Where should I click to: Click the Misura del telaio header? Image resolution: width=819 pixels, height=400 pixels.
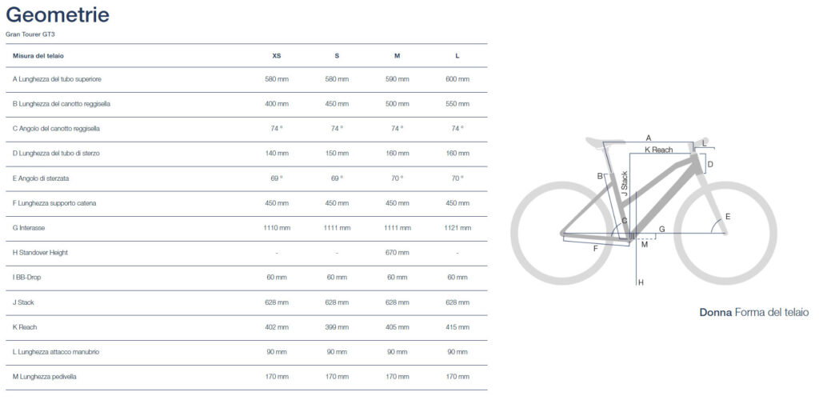38,55
